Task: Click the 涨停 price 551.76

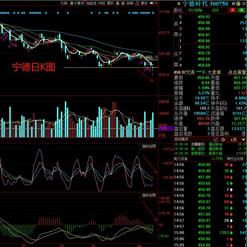Action: [x=203, y=118]
